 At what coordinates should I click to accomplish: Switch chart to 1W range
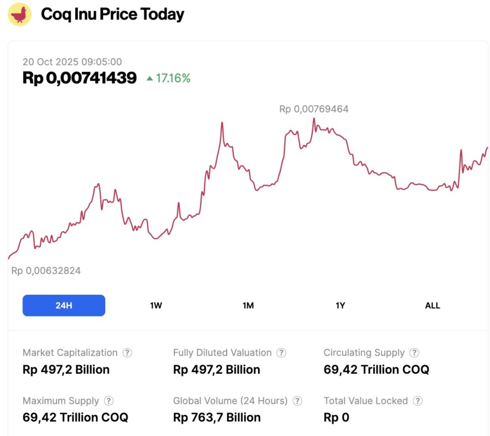[x=156, y=305]
